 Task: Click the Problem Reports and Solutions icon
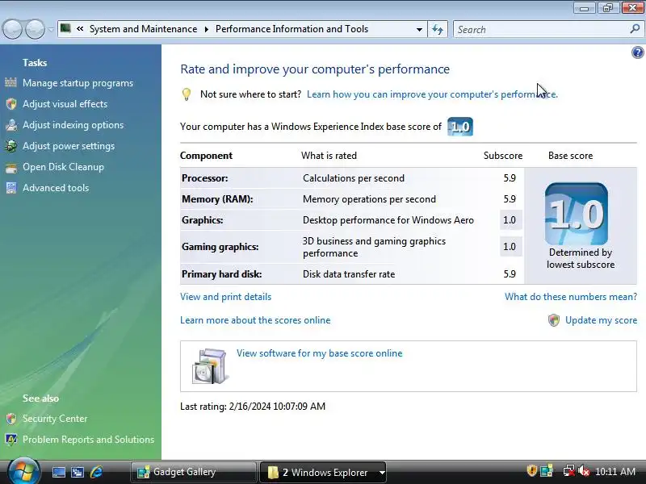click(x=11, y=440)
